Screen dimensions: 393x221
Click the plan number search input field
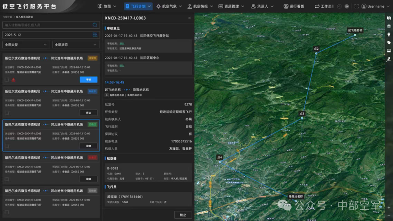tap(46, 25)
